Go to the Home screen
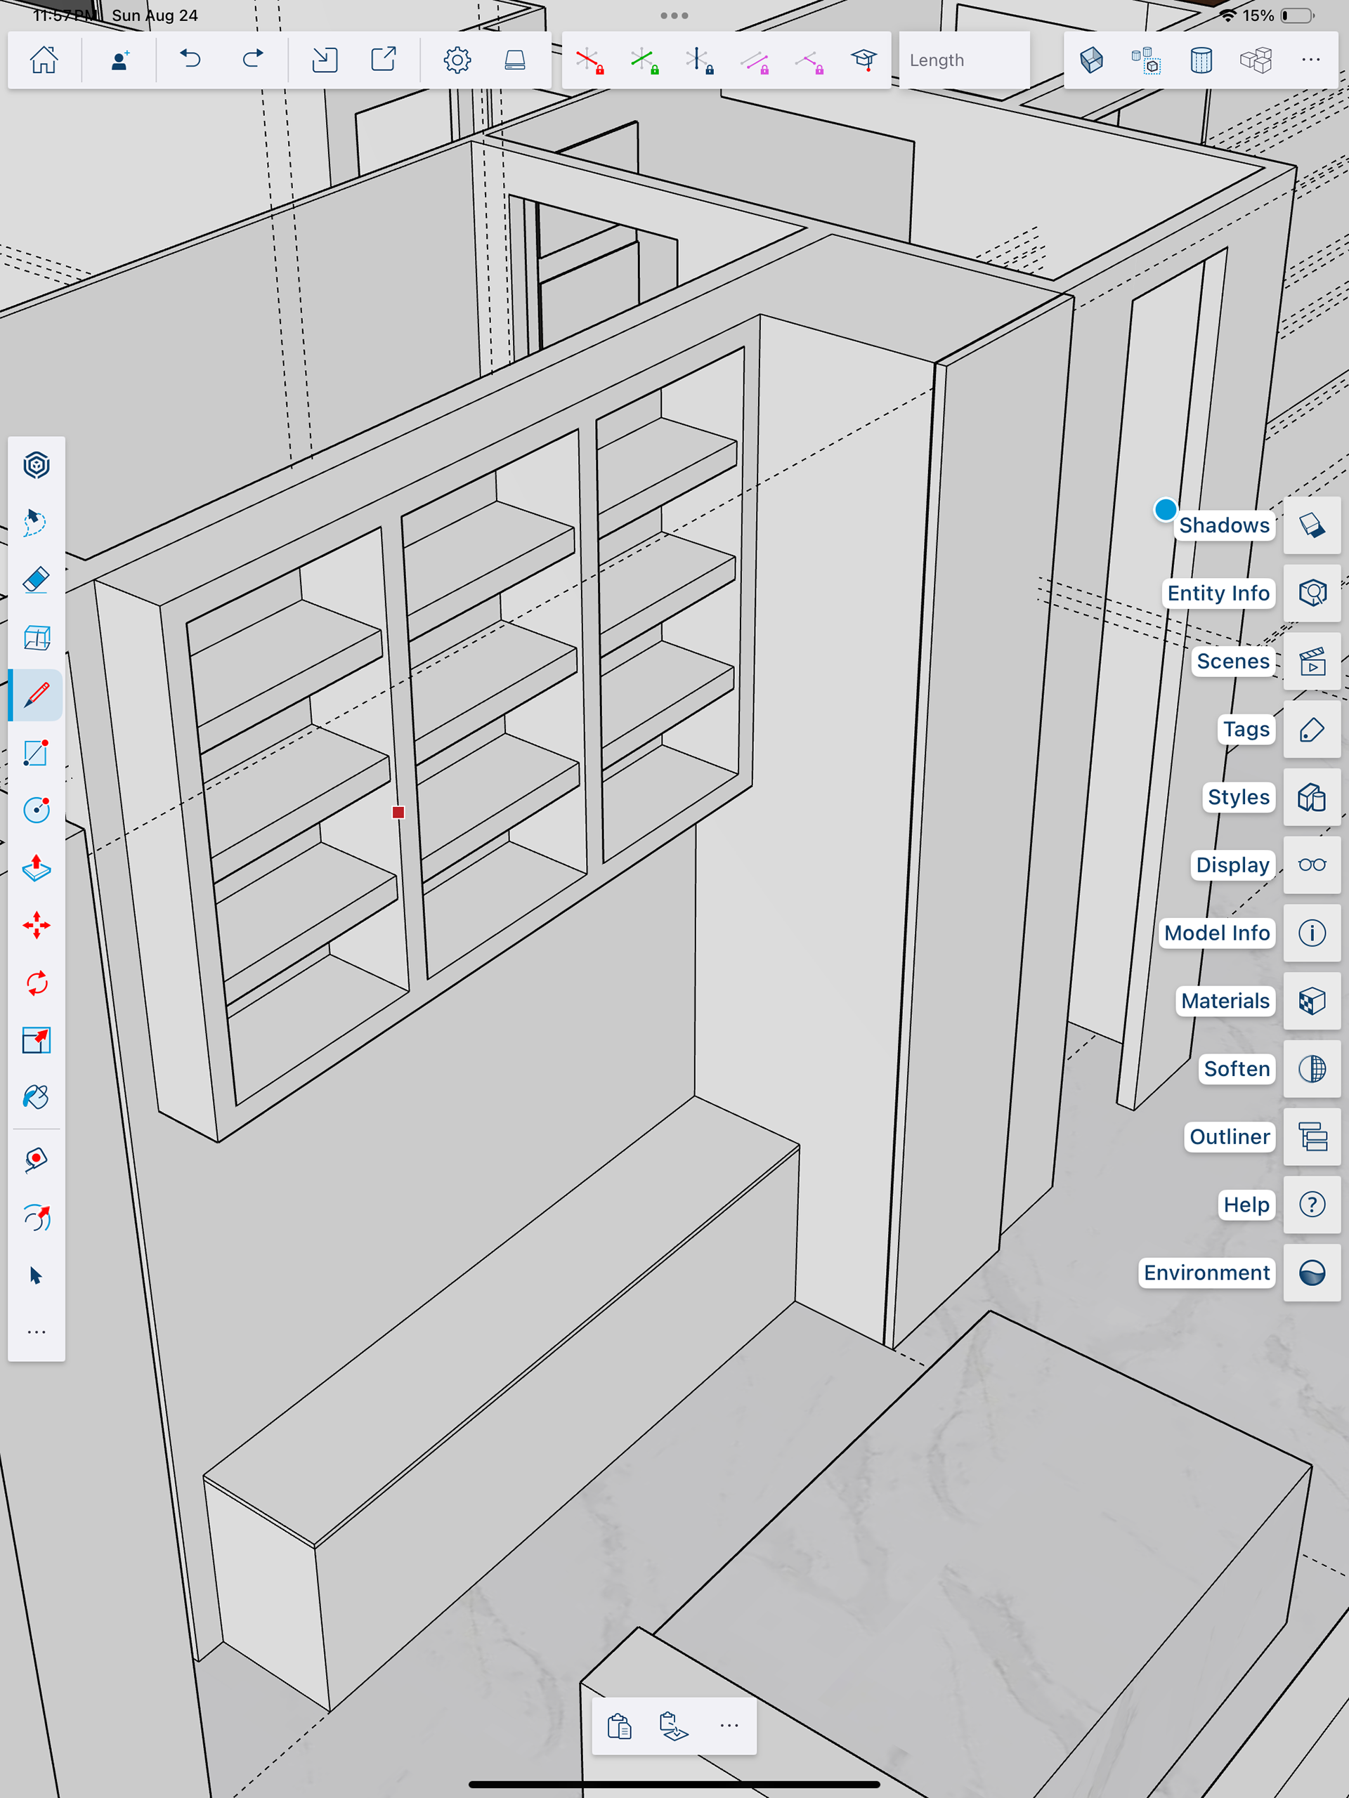 tap(44, 60)
